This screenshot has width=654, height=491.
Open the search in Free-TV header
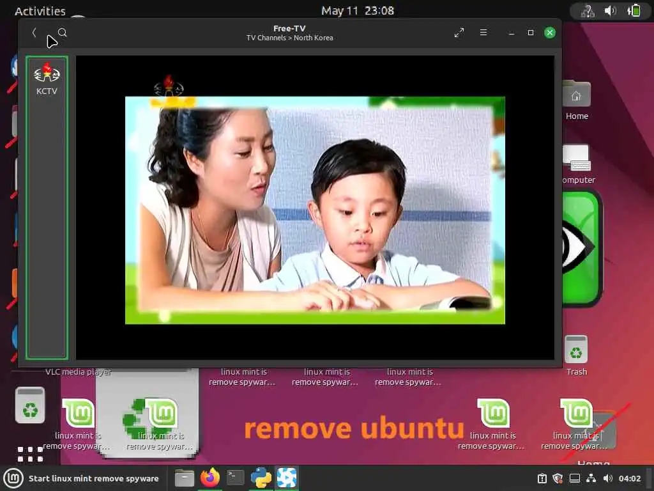tap(63, 33)
